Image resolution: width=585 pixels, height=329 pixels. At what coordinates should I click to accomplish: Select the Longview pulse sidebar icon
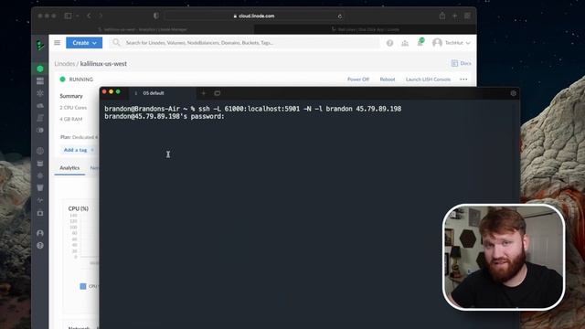(40, 200)
